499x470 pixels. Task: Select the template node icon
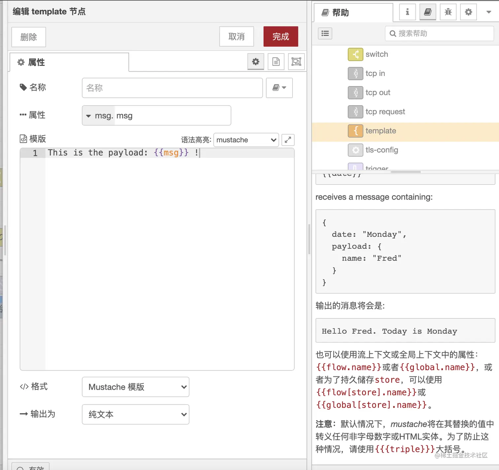(355, 131)
